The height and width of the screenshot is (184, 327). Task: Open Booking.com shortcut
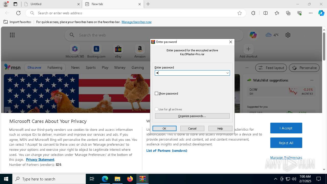(x=96, y=51)
